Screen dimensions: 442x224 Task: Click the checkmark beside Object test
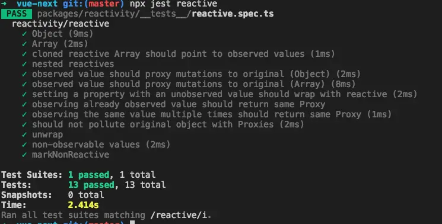tap(24, 34)
